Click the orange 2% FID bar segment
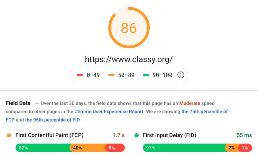Image resolution: width=258 pixels, height=156 pixels. click(x=231, y=148)
